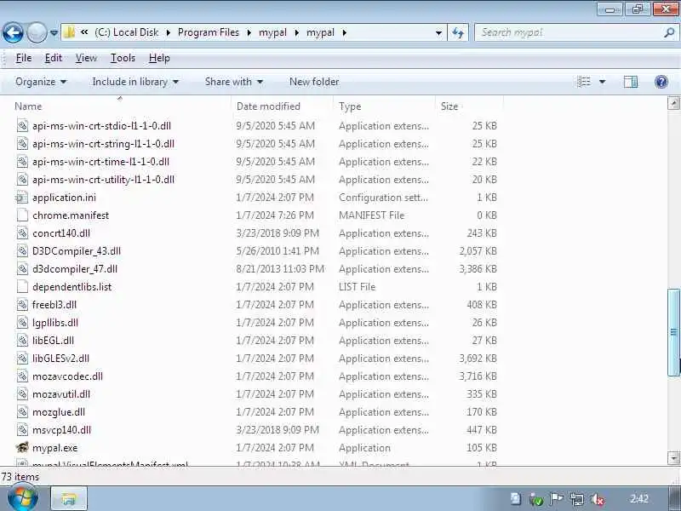Viewport: 681px width, 511px height.
Task: Open the Organize dropdown
Action: (x=41, y=82)
